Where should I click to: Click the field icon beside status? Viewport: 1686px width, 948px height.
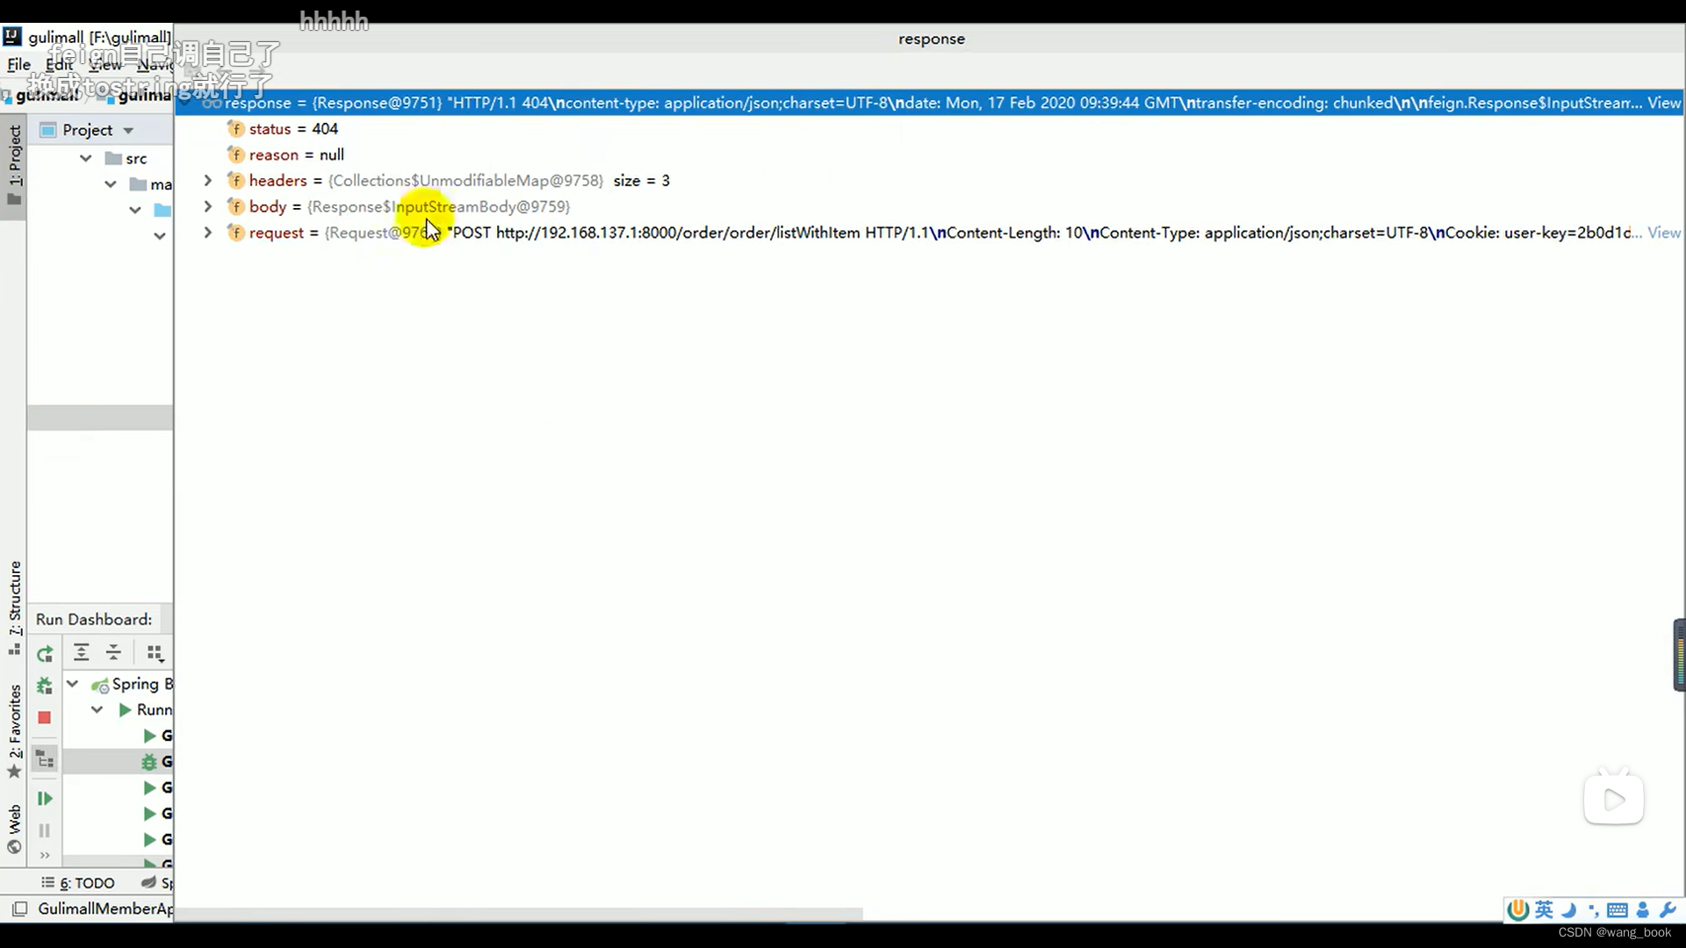(235, 129)
